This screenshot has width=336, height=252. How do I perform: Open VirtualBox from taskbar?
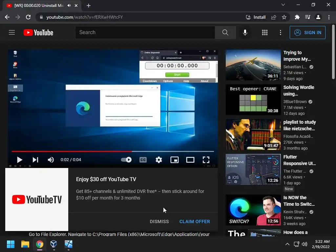54,244
